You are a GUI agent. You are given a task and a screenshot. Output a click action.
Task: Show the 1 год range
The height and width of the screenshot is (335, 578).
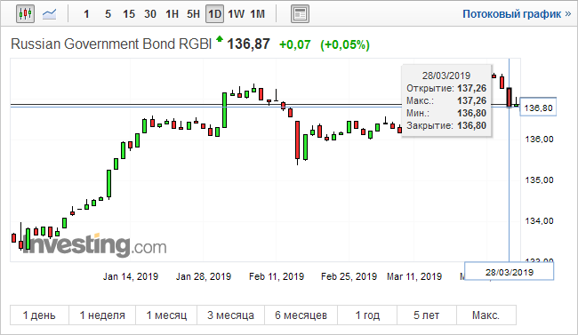point(367,315)
